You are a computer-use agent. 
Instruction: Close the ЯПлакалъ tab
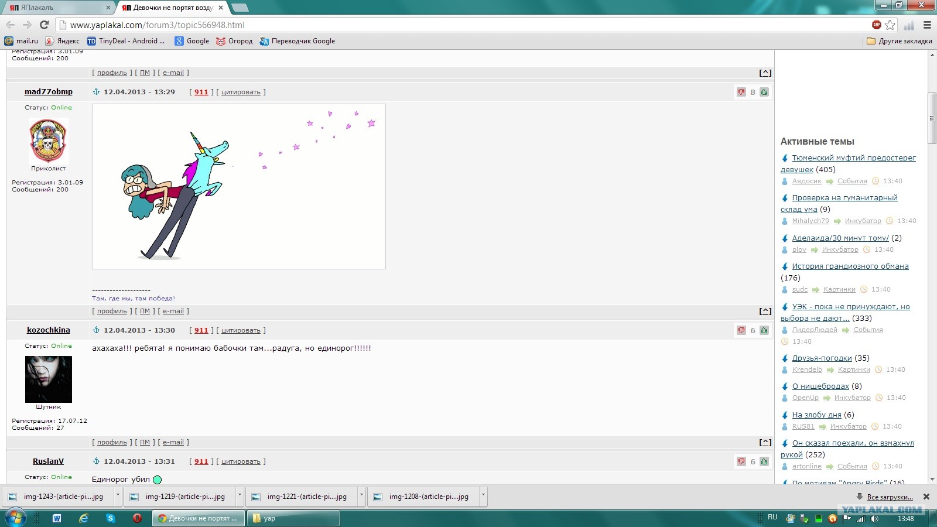click(108, 8)
